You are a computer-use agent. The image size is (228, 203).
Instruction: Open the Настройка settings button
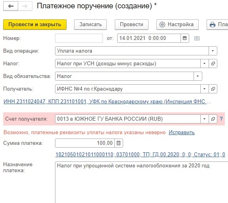(x=178, y=25)
